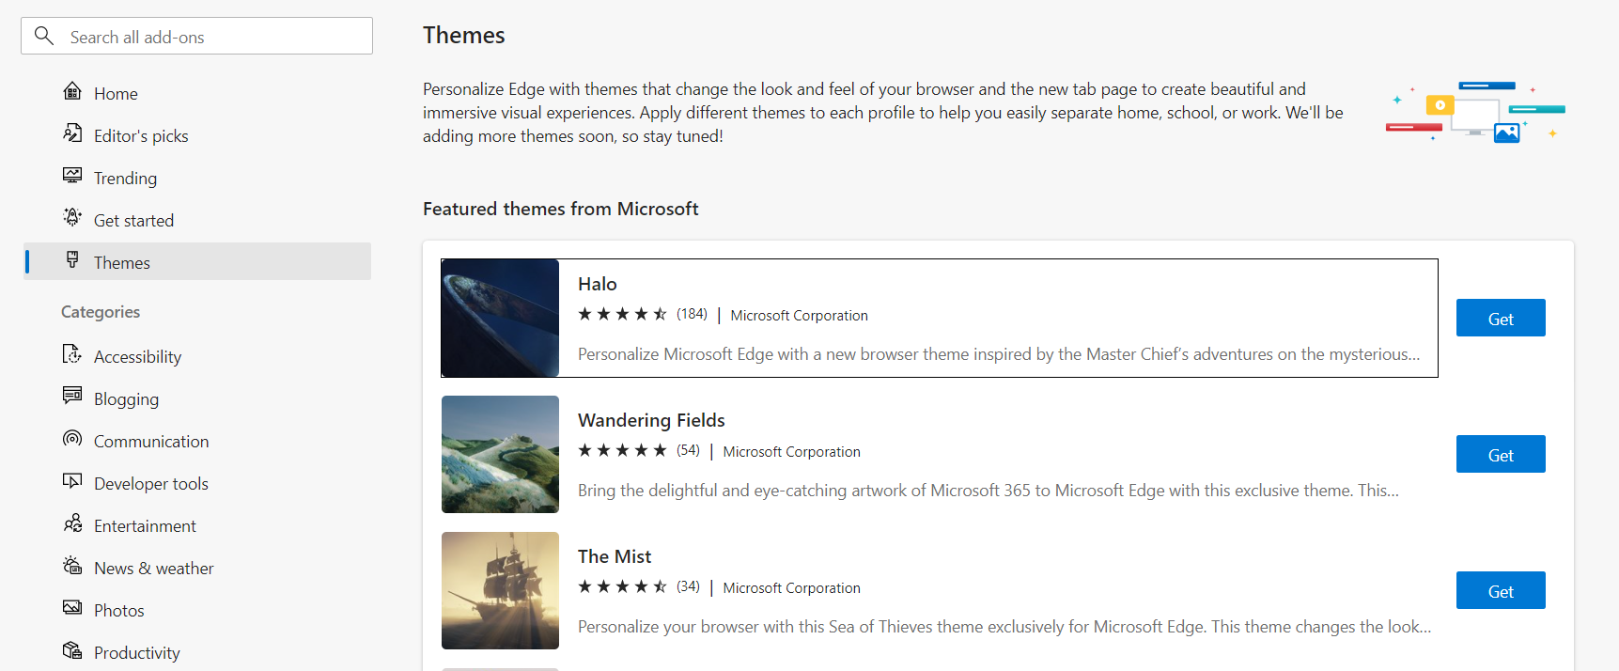This screenshot has width=1619, height=671.
Task: Get the Wandering Fields theme
Action: [x=1500, y=454]
